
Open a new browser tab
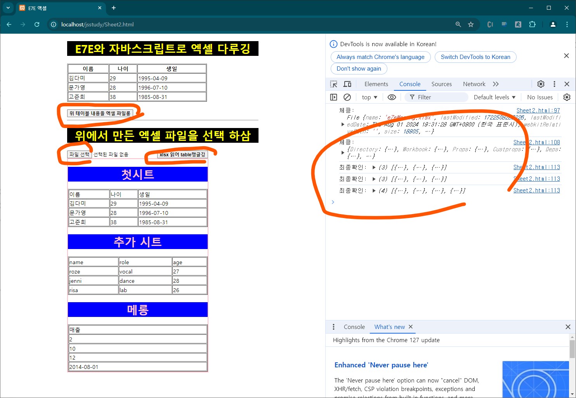[x=114, y=8]
